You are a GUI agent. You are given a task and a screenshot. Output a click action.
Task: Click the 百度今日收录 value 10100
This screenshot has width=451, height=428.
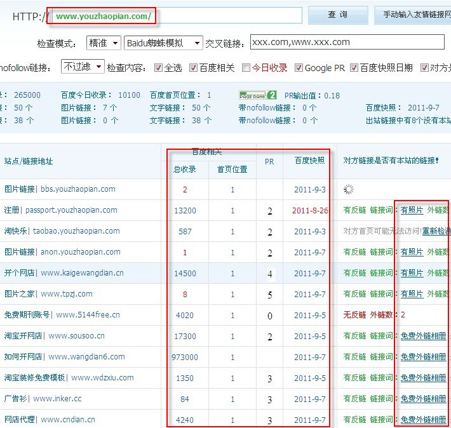pos(129,95)
